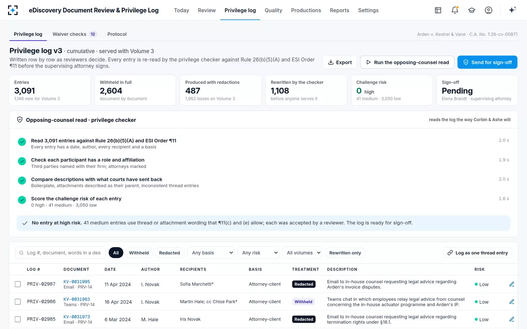Select checkbox for PRIV-02985
Image resolution: width=527 pixels, height=329 pixels.
18,319
